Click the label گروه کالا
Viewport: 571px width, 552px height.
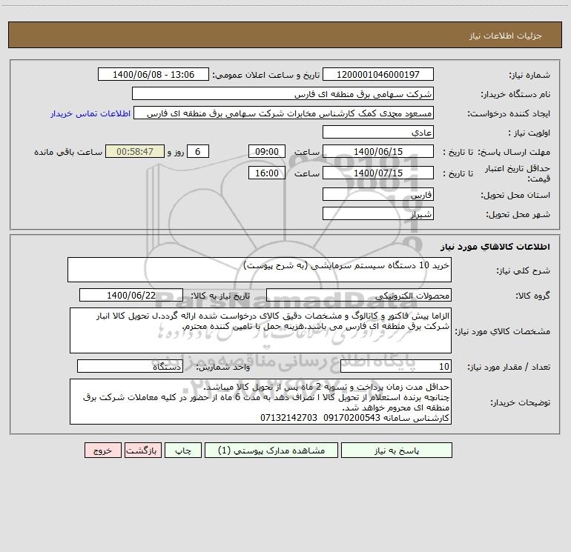[x=532, y=296]
